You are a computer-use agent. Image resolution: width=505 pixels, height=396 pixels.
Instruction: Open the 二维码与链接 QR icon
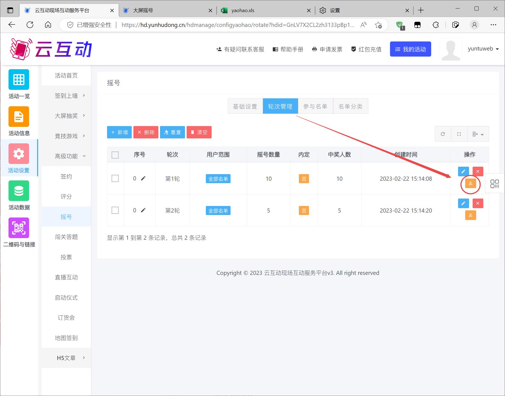pos(19,228)
